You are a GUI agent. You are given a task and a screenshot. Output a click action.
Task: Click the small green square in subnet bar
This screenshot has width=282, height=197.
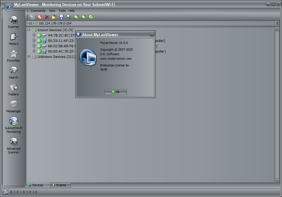point(36,23)
